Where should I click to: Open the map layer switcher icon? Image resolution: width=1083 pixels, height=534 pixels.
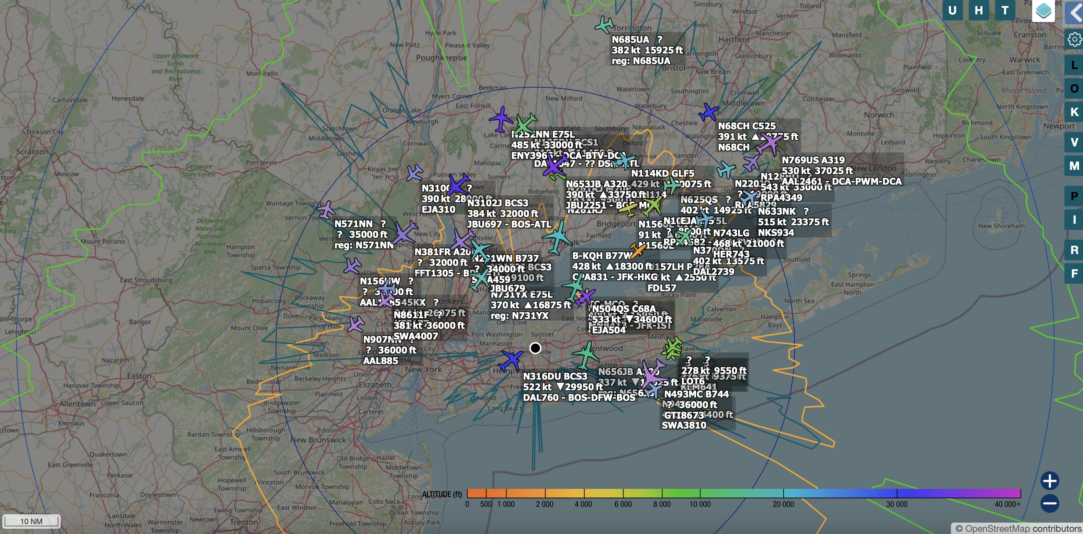click(1044, 11)
